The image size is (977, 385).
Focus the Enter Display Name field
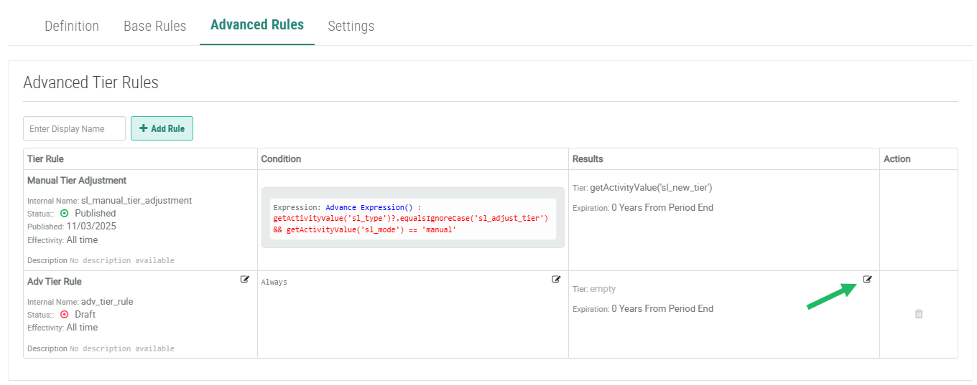tap(74, 129)
